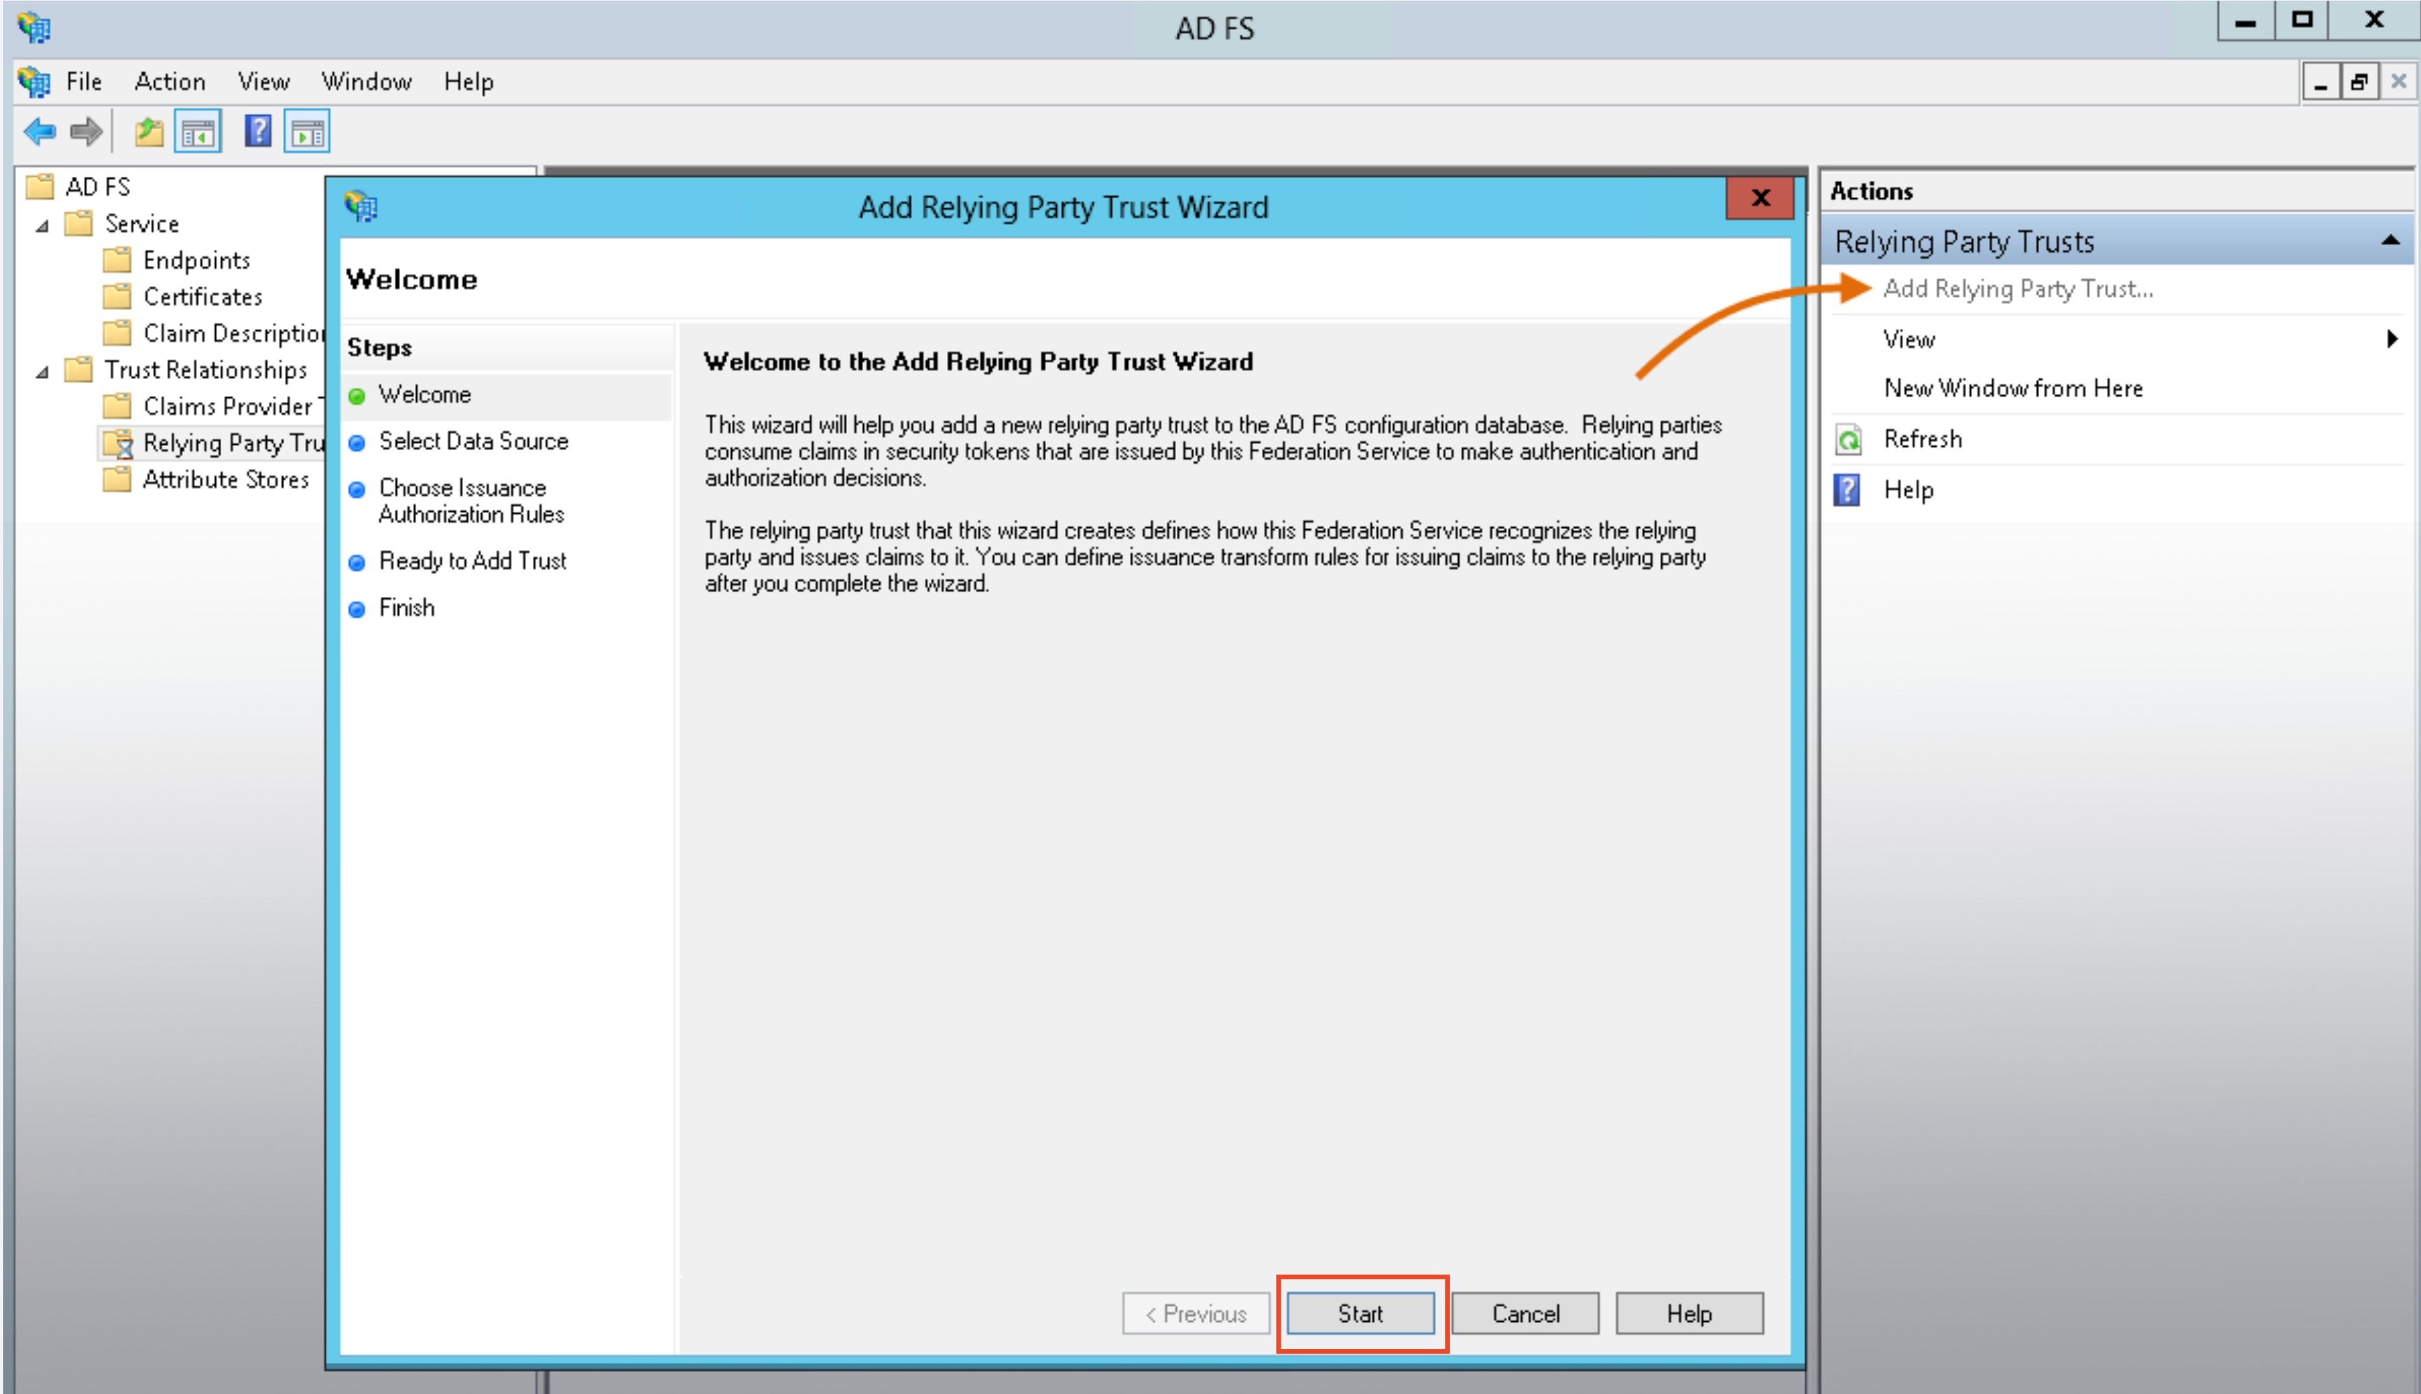Click the MMC icon beside the File menu
Image resolution: width=2421 pixels, height=1394 pixels.
[x=34, y=81]
